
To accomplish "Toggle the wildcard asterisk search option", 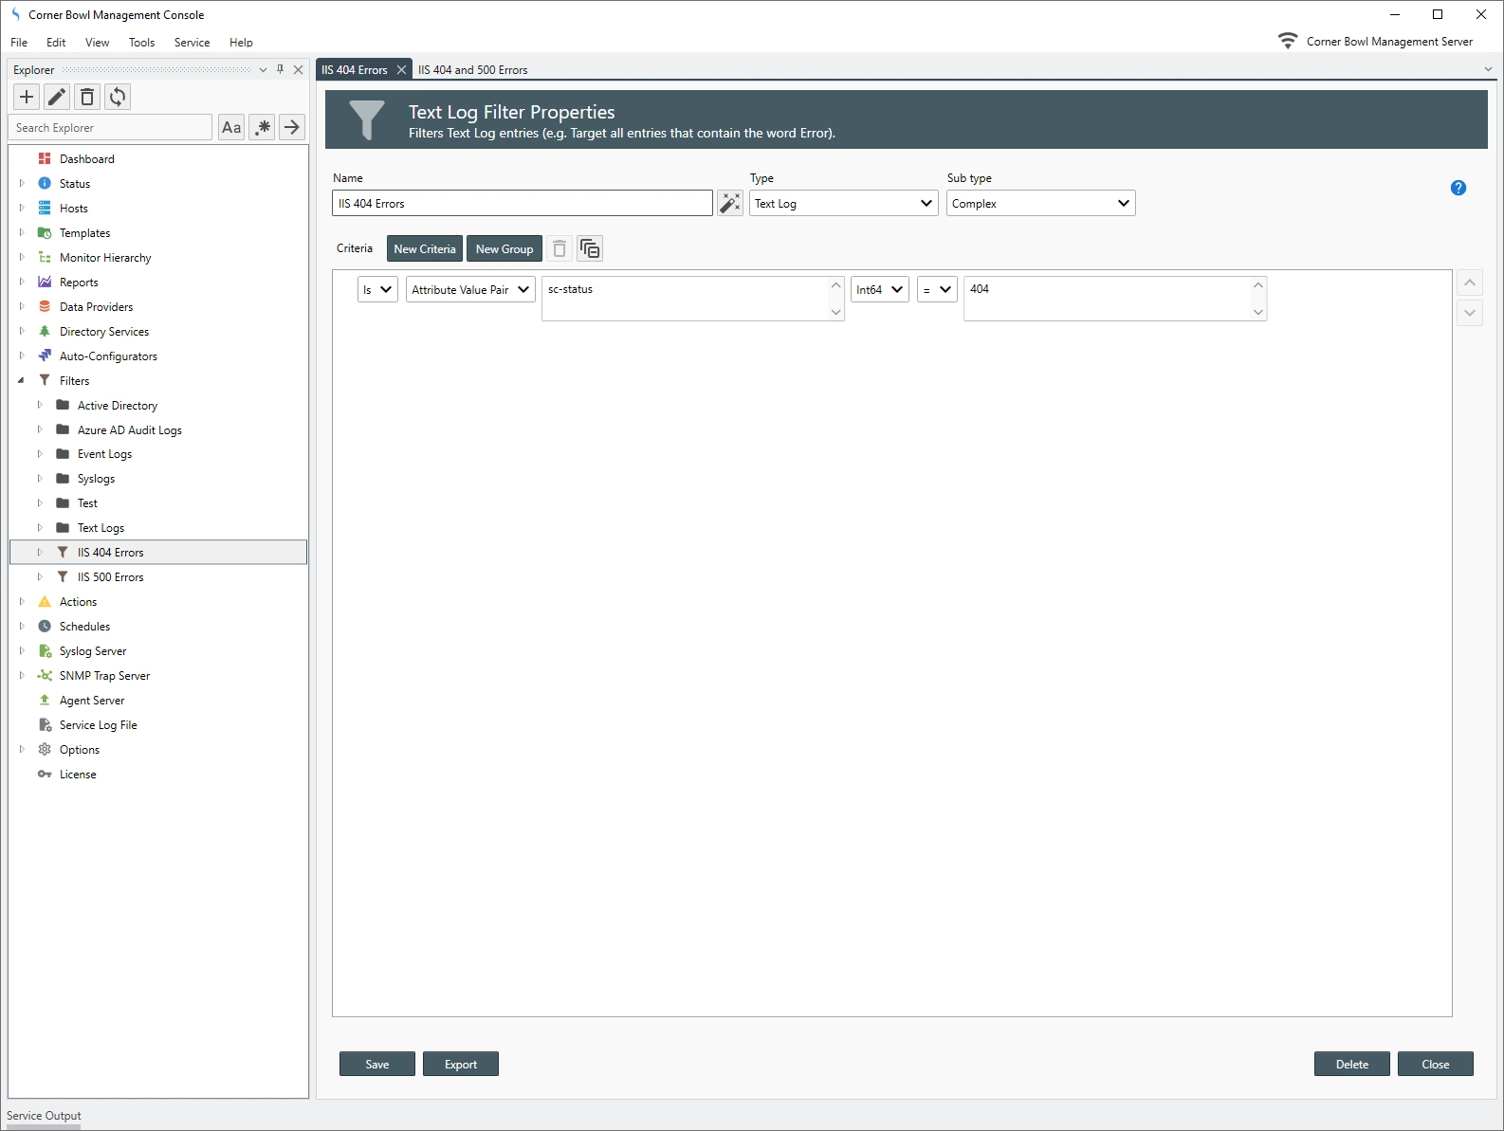I will pyautogui.click(x=263, y=127).
